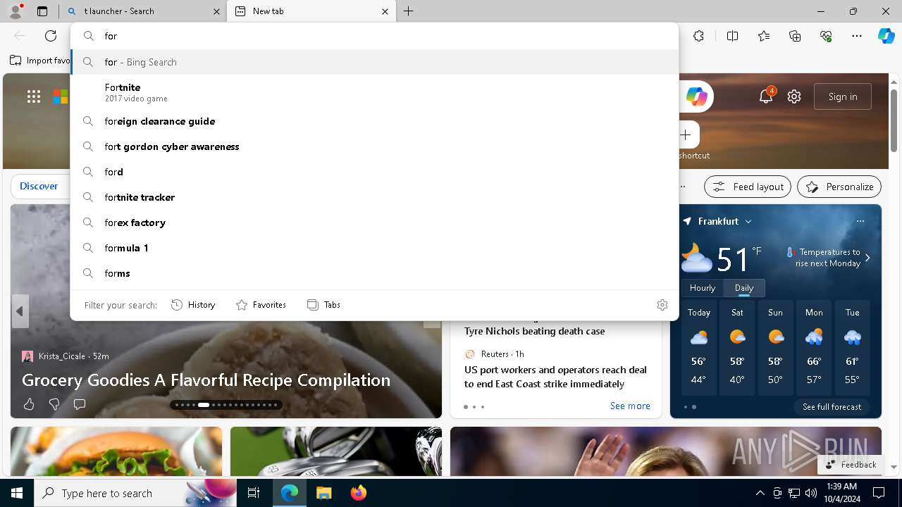902x507 pixels.
Task: Open the feed navigation more options
Action: point(681,187)
